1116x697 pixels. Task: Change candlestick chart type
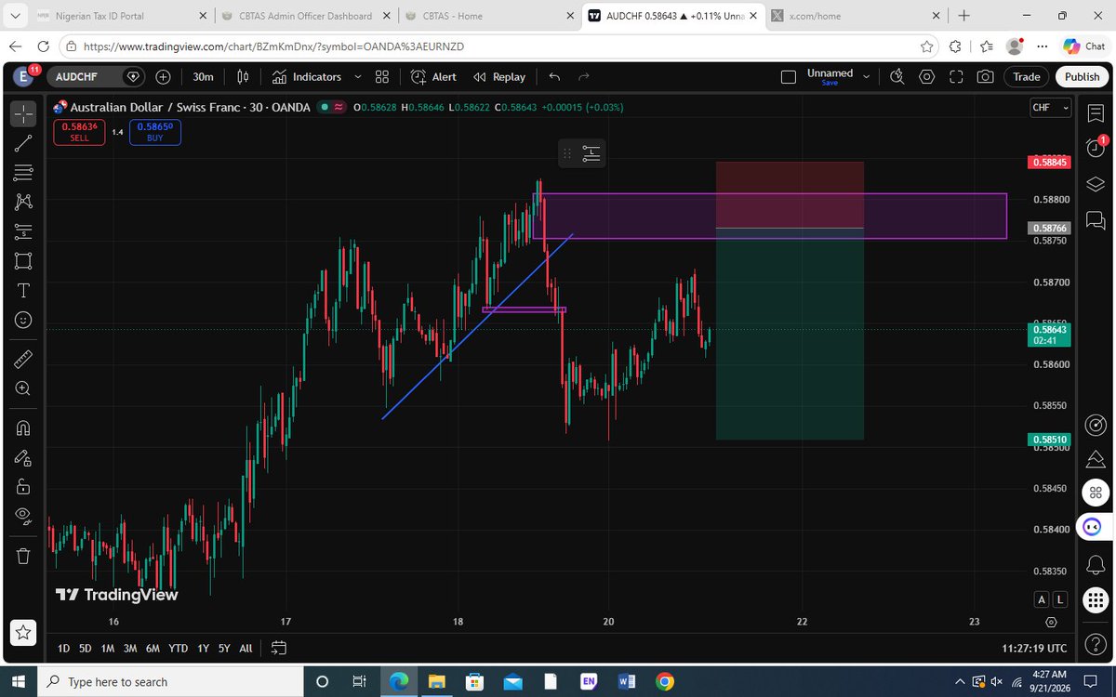pyautogui.click(x=245, y=77)
